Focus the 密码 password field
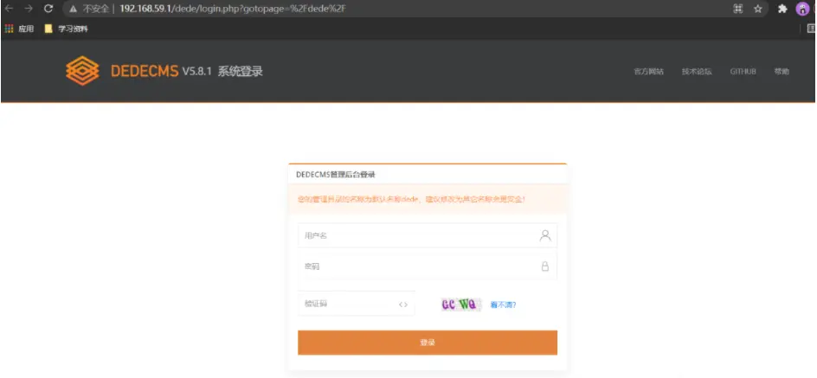 [x=428, y=266]
